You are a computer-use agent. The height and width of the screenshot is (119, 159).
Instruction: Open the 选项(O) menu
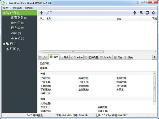pyautogui.click(x=17, y=8)
